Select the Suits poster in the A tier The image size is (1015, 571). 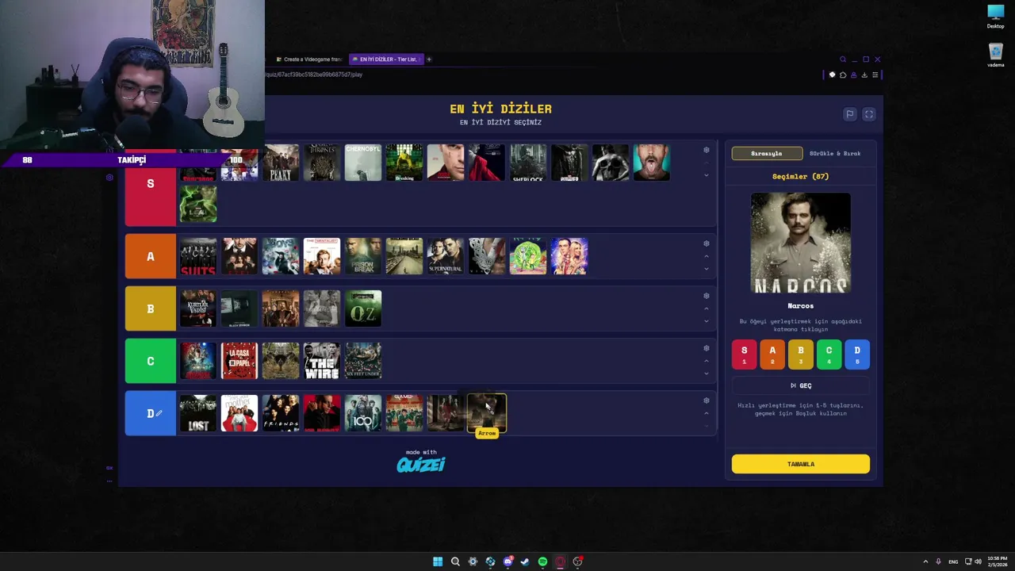198,256
